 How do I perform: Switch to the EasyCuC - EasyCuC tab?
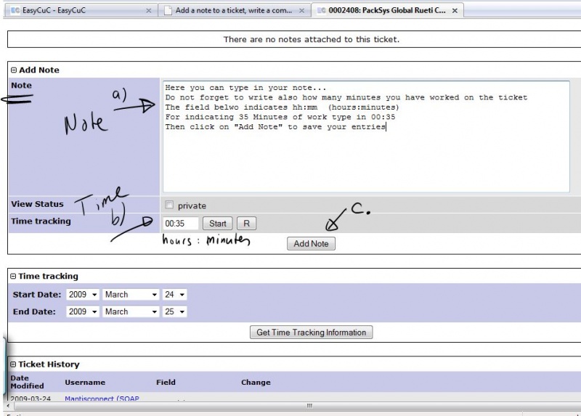click(81, 10)
